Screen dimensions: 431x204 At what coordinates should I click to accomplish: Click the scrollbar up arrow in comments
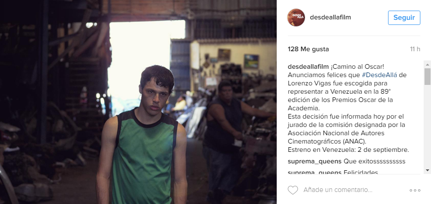(427, 65)
